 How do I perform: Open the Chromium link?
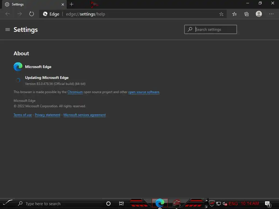coord(75,92)
